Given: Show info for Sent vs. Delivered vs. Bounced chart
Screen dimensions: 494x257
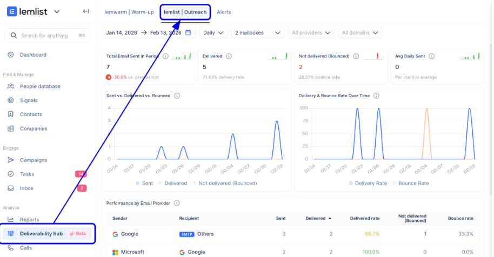Looking at the screenshot, I should click(177, 96).
